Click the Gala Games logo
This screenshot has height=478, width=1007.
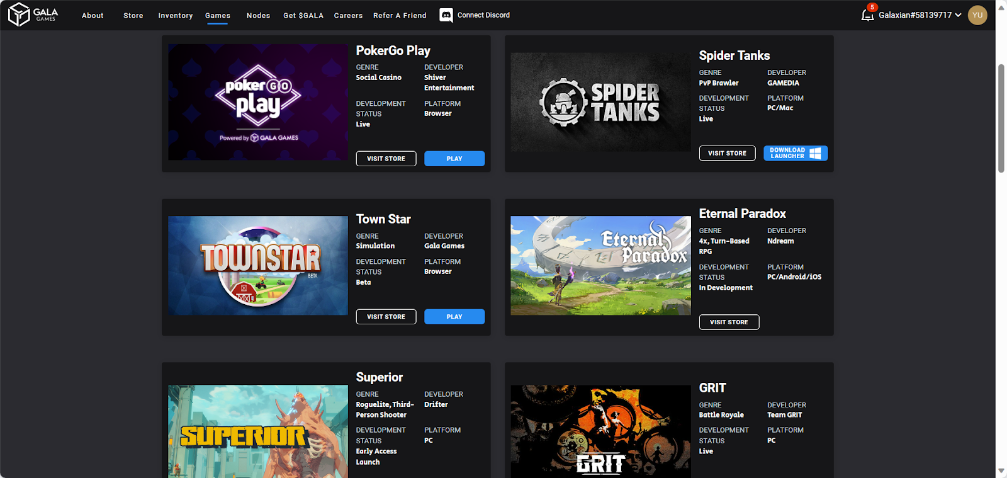33,14
